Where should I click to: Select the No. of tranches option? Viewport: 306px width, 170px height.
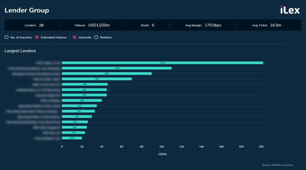tap(7, 37)
